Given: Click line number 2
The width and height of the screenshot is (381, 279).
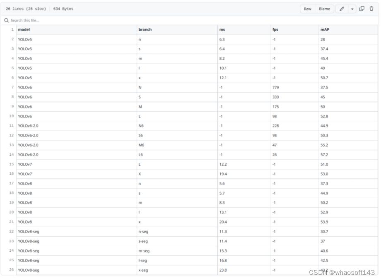Looking at the screenshot, I should point(12,39).
